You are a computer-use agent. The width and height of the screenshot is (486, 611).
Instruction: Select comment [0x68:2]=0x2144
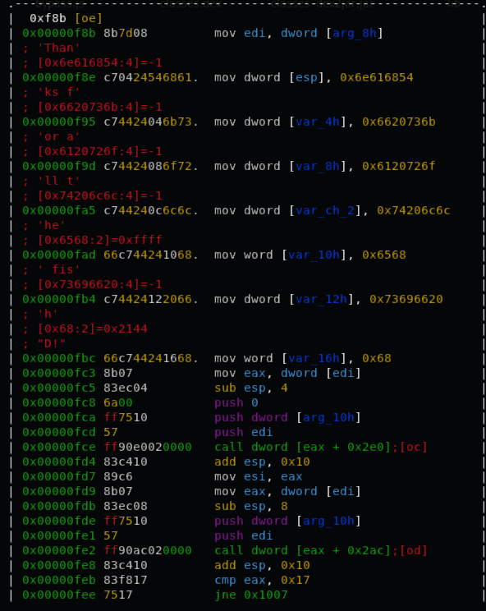click(92, 329)
